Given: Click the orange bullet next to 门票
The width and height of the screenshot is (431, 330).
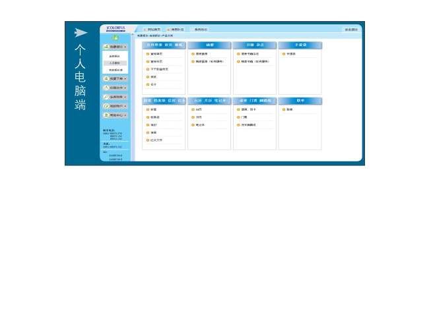Looking at the screenshot, I should pos(238,117).
